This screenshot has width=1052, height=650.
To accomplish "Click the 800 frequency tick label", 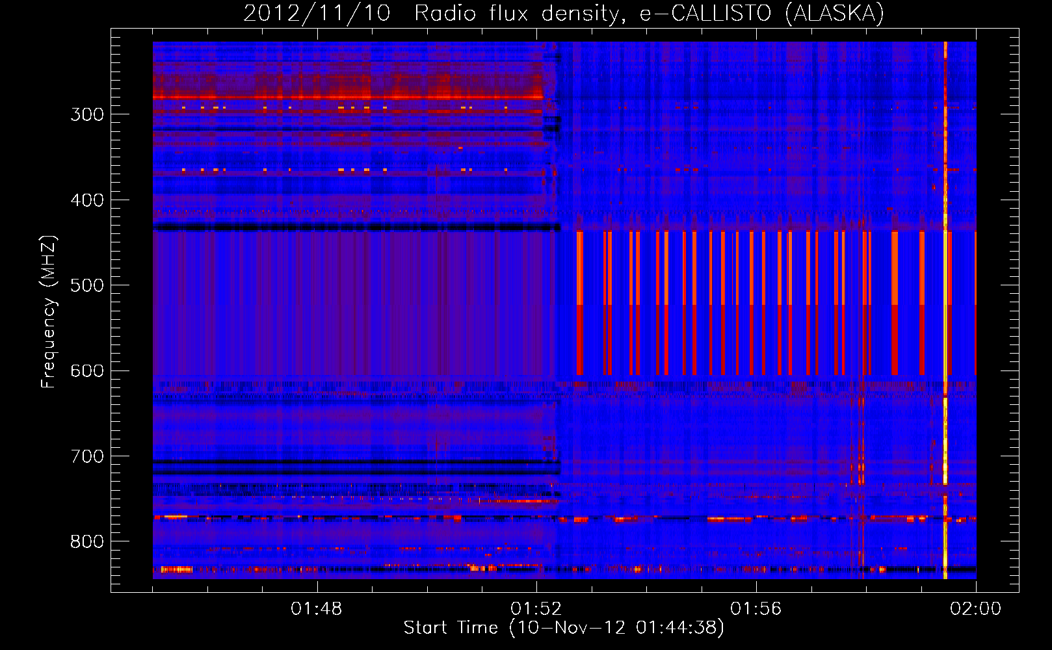I will (x=87, y=541).
